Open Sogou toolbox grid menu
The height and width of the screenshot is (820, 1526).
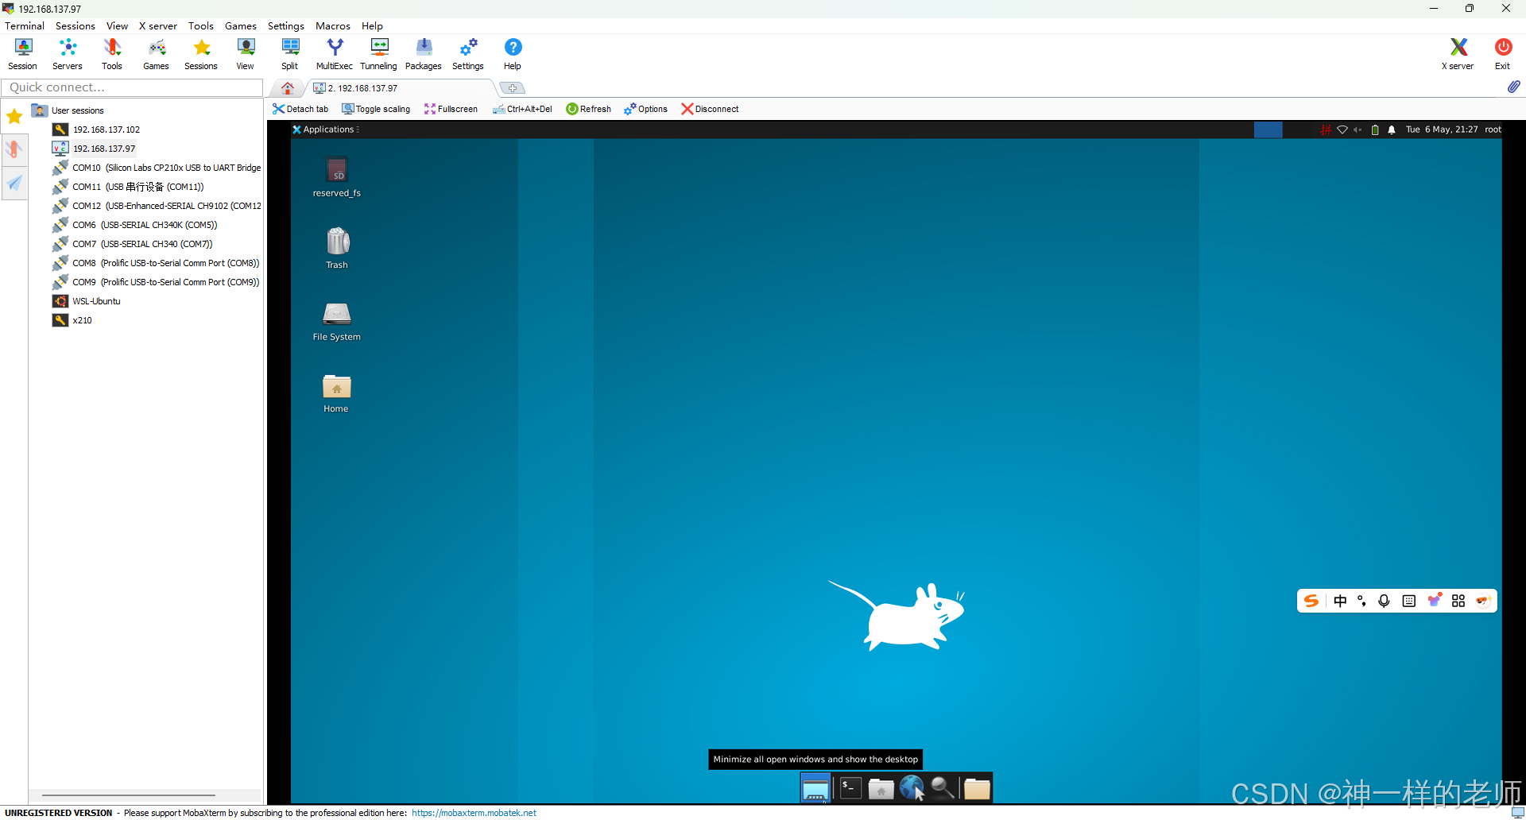(1458, 601)
